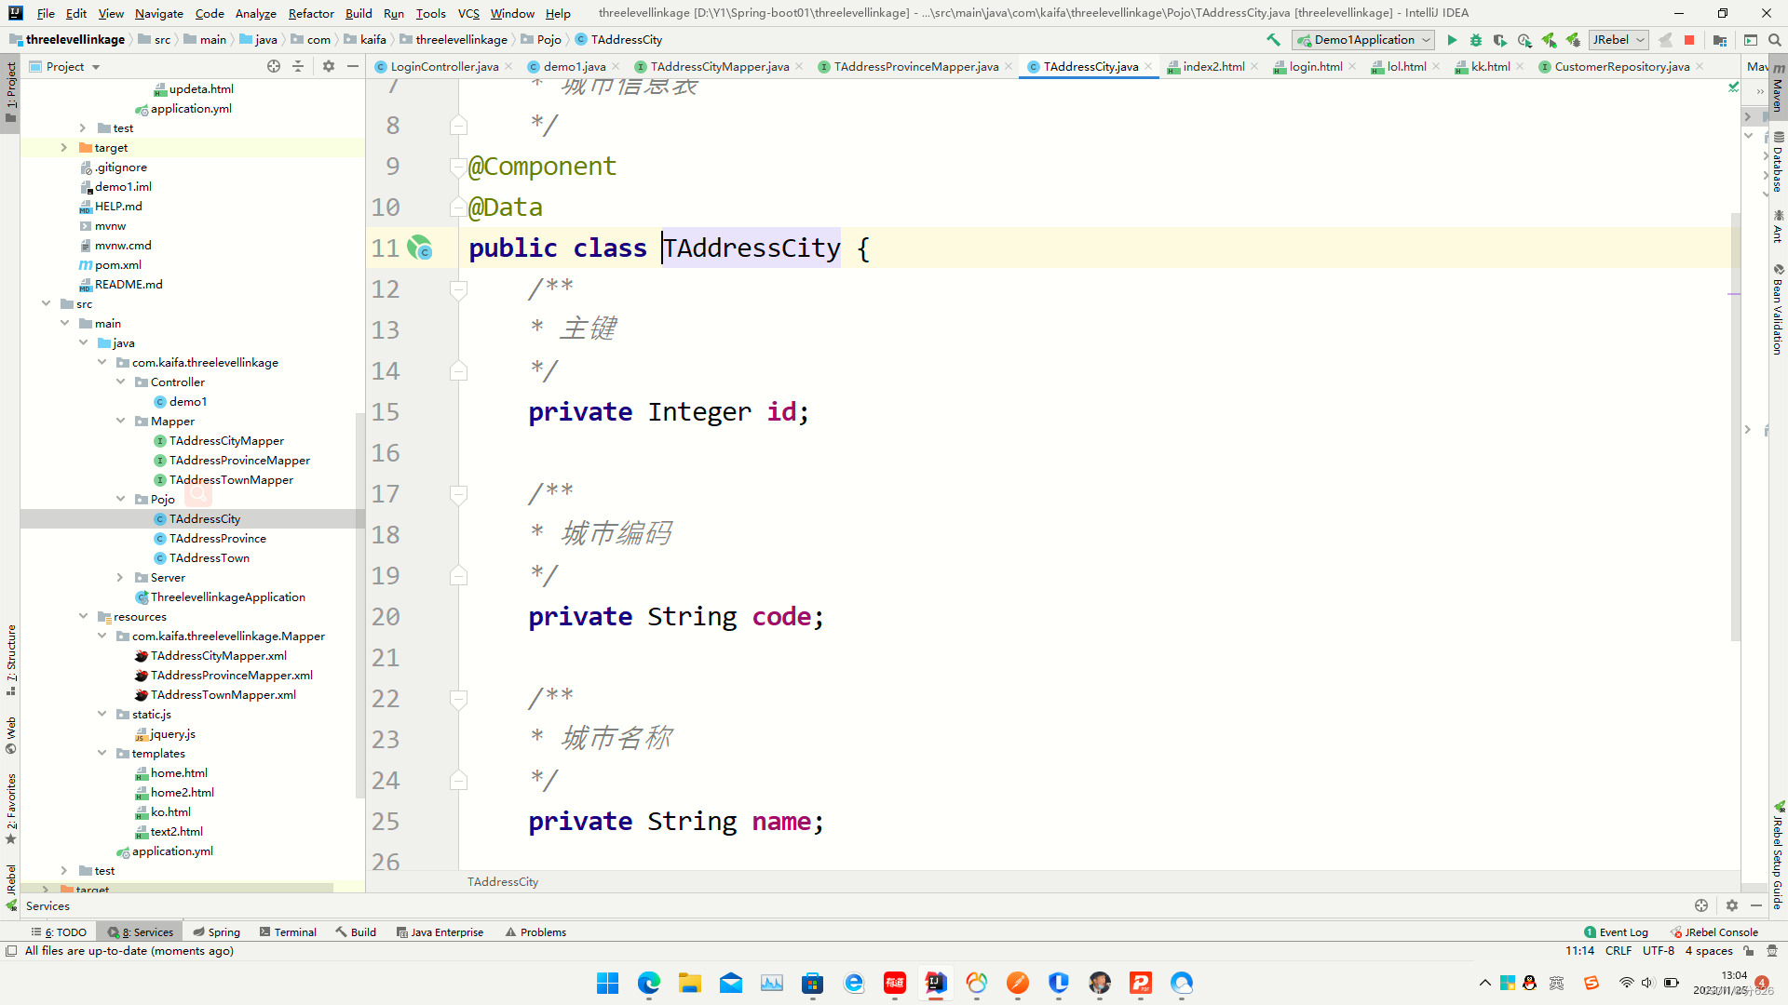Screen dimensions: 1788x1005
Task: Toggle the code fold marker at line 12
Action: click(458, 289)
